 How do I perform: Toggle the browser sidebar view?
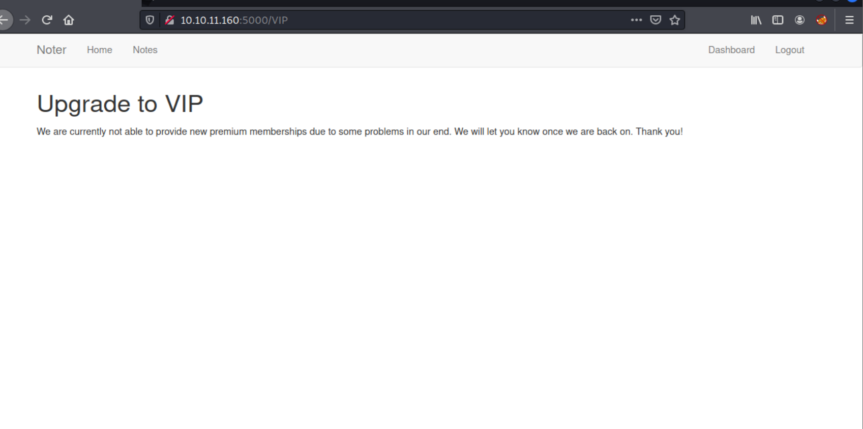778,20
